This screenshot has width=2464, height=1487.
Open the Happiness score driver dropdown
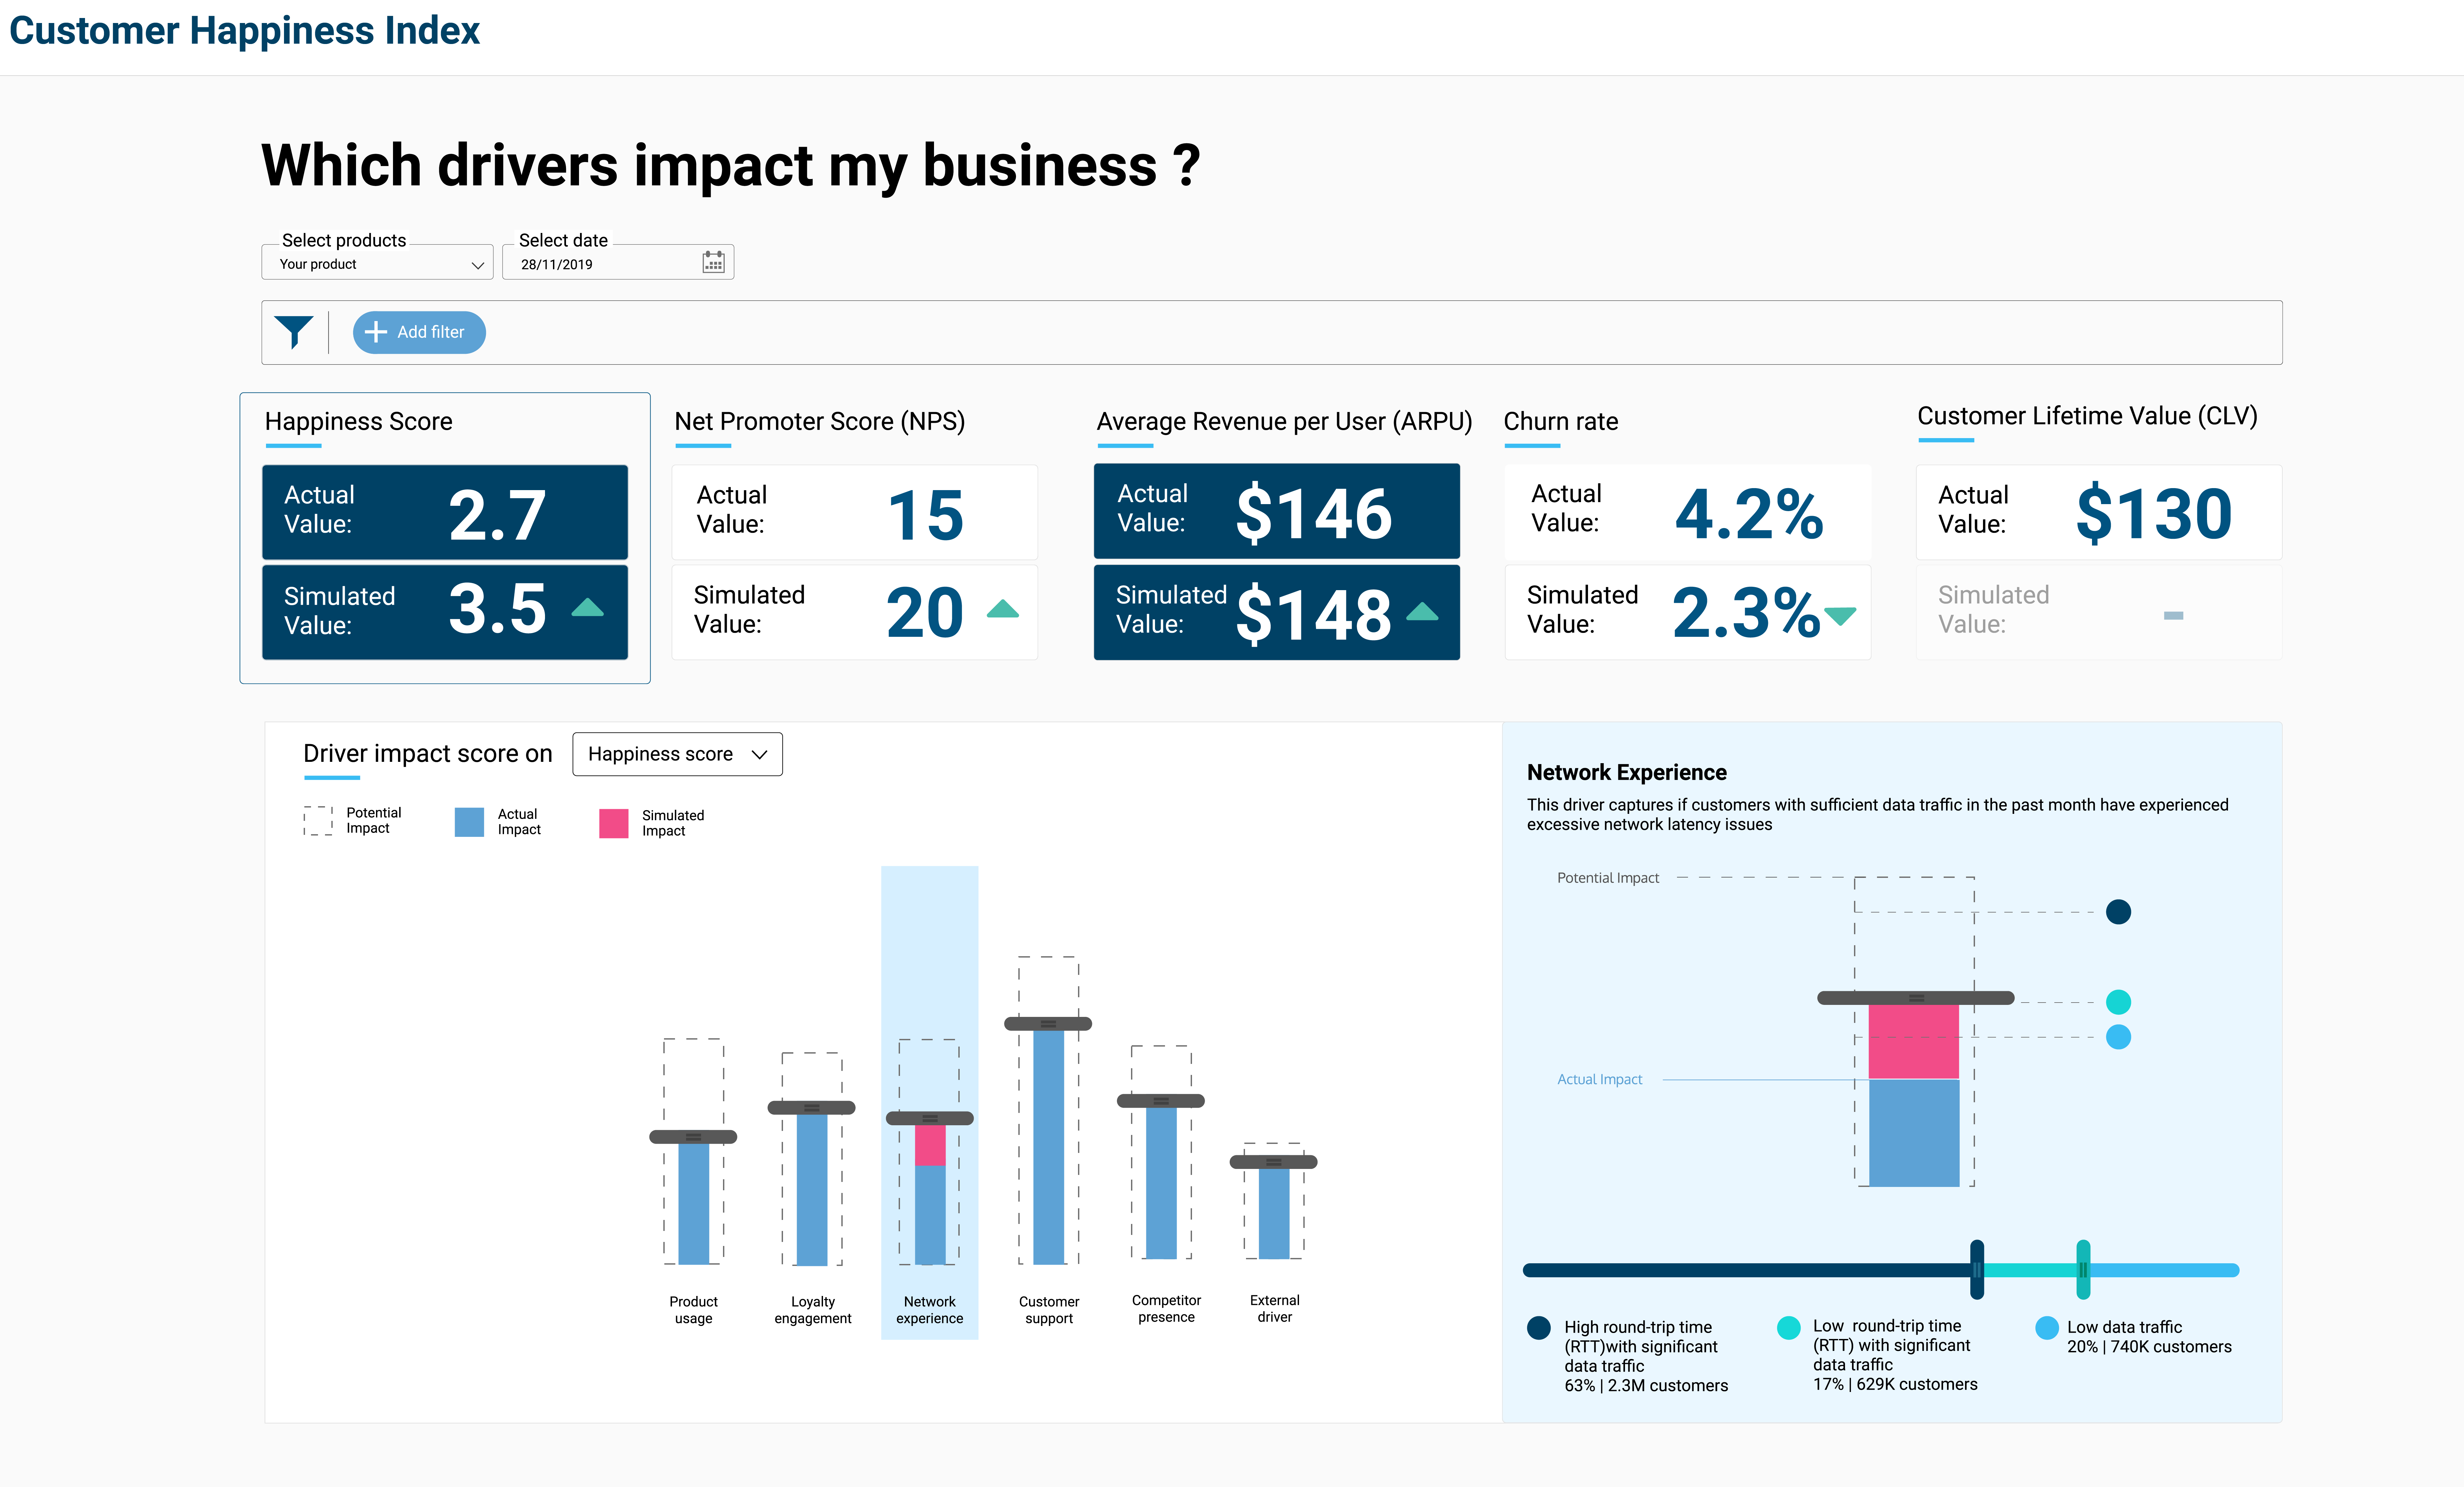pyautogui.click(x=677, y=754)
